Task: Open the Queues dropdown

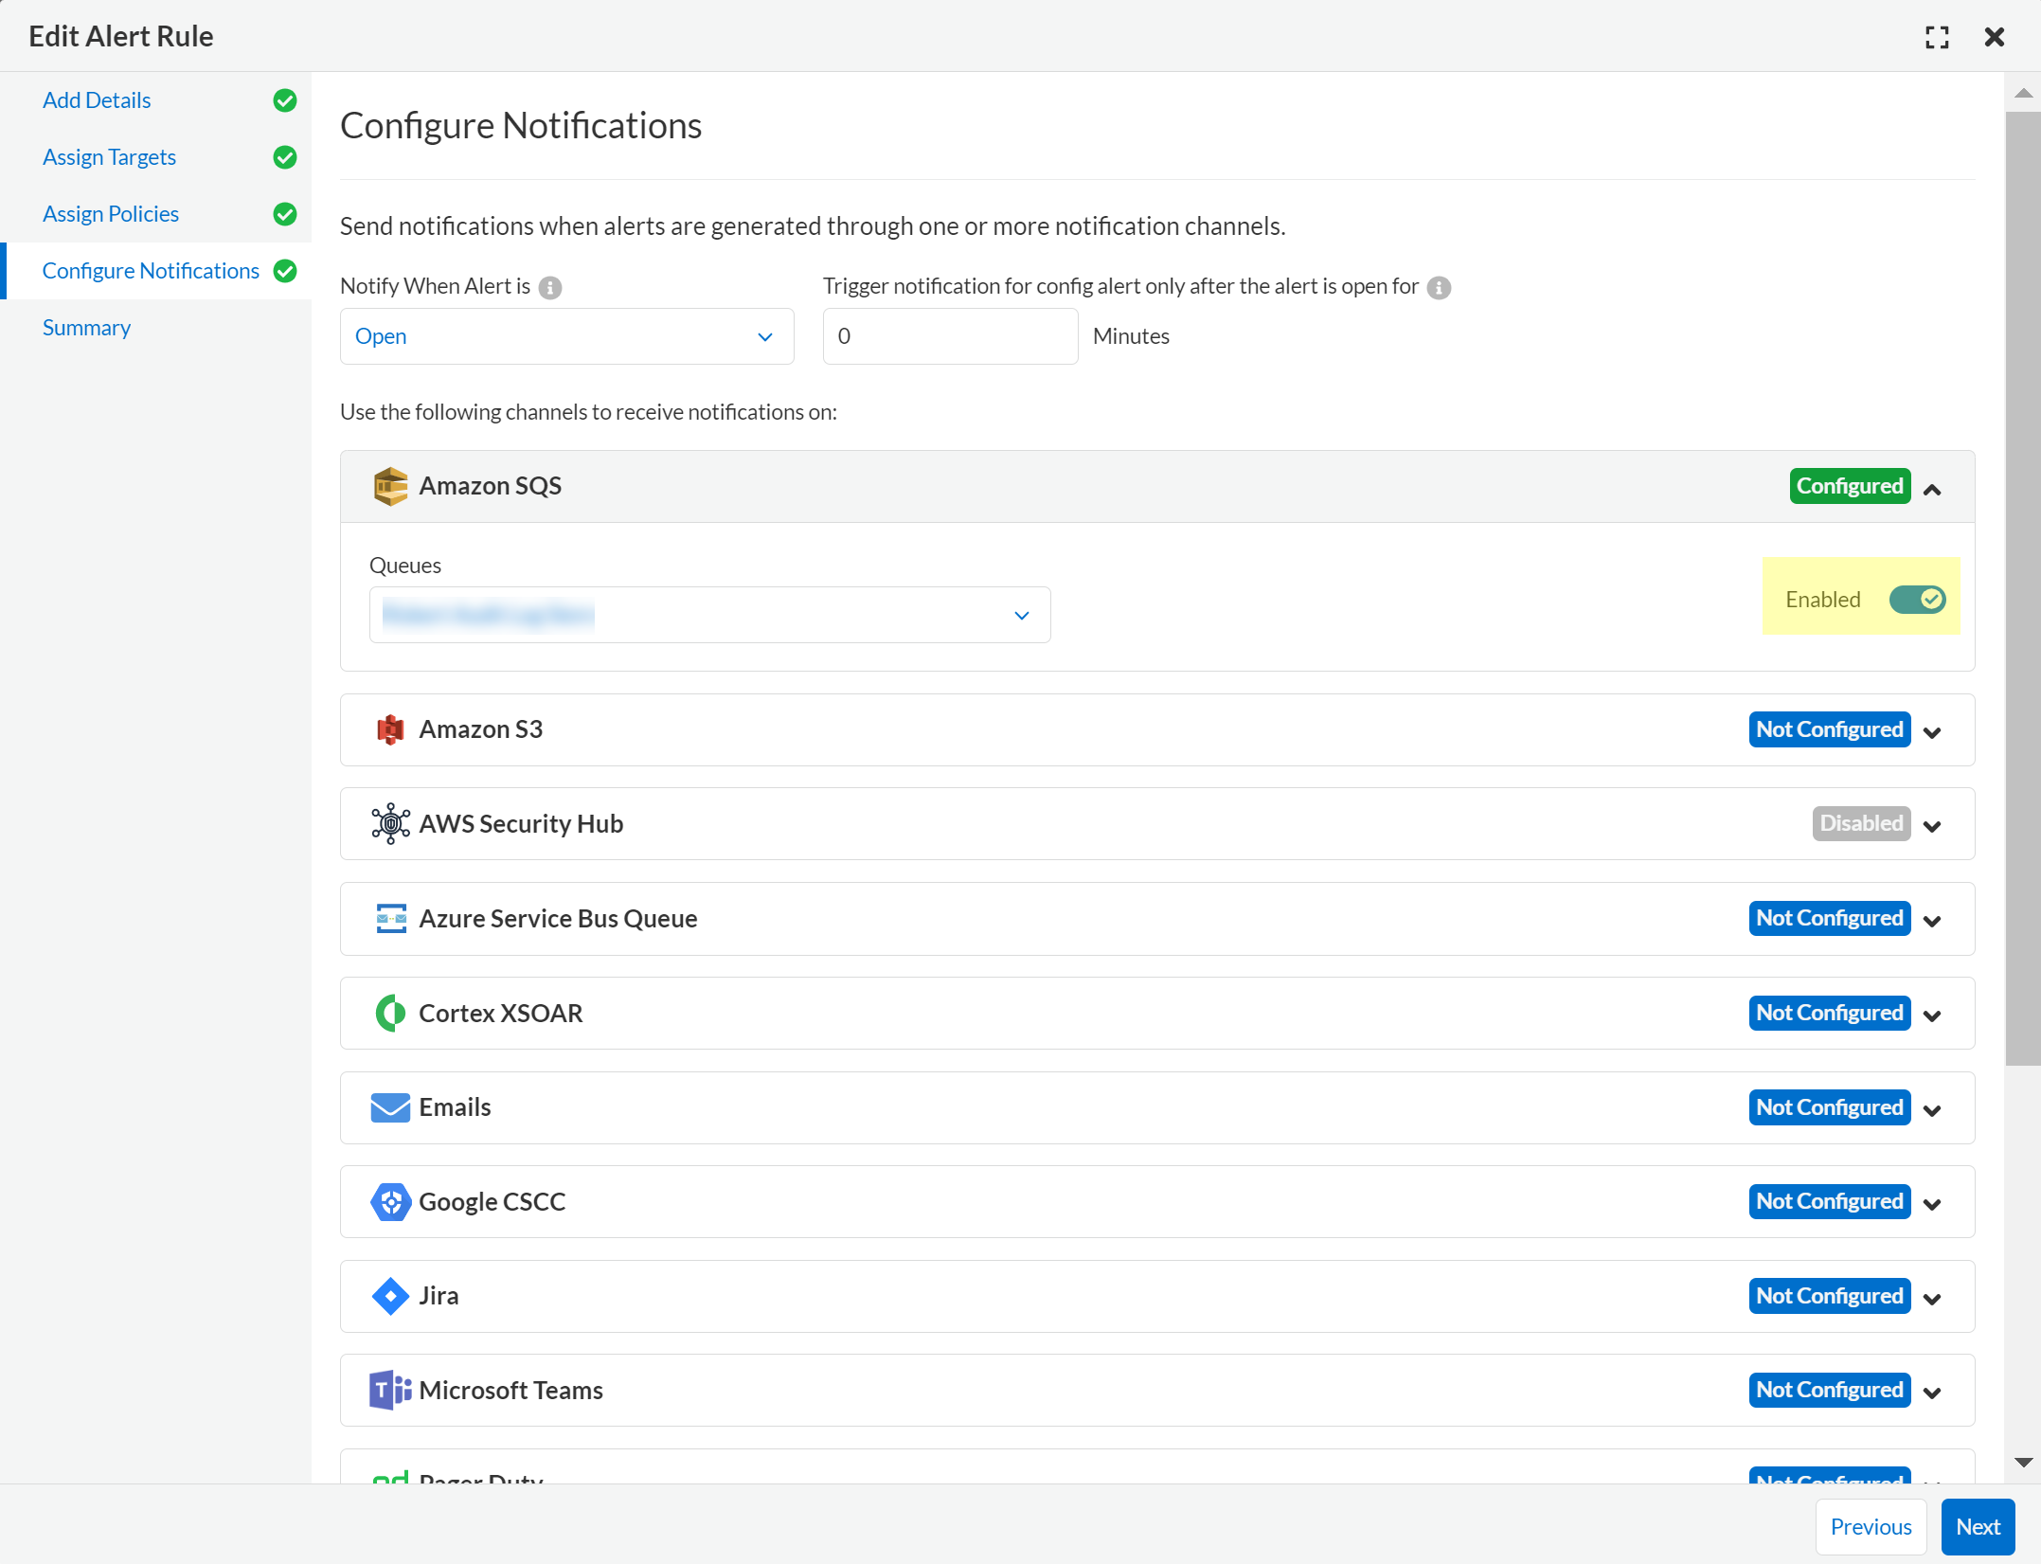Action: (x=709, y=615)
